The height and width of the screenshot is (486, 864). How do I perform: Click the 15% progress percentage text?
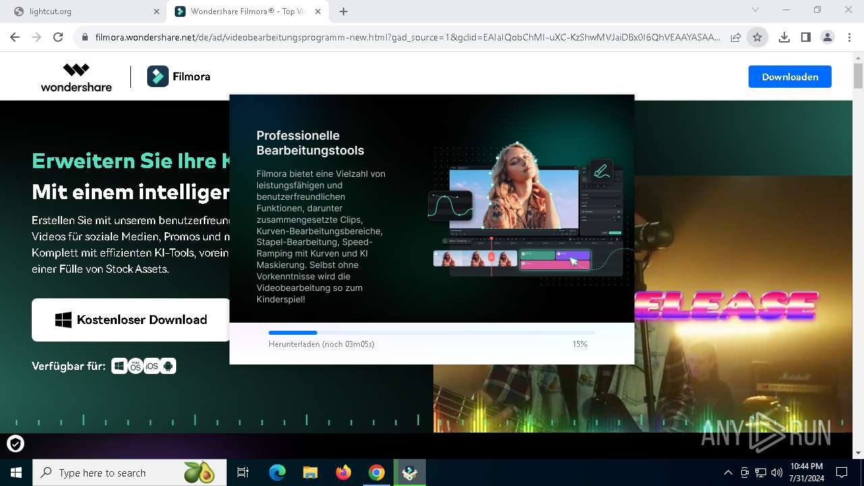click(x=580, y=344)
